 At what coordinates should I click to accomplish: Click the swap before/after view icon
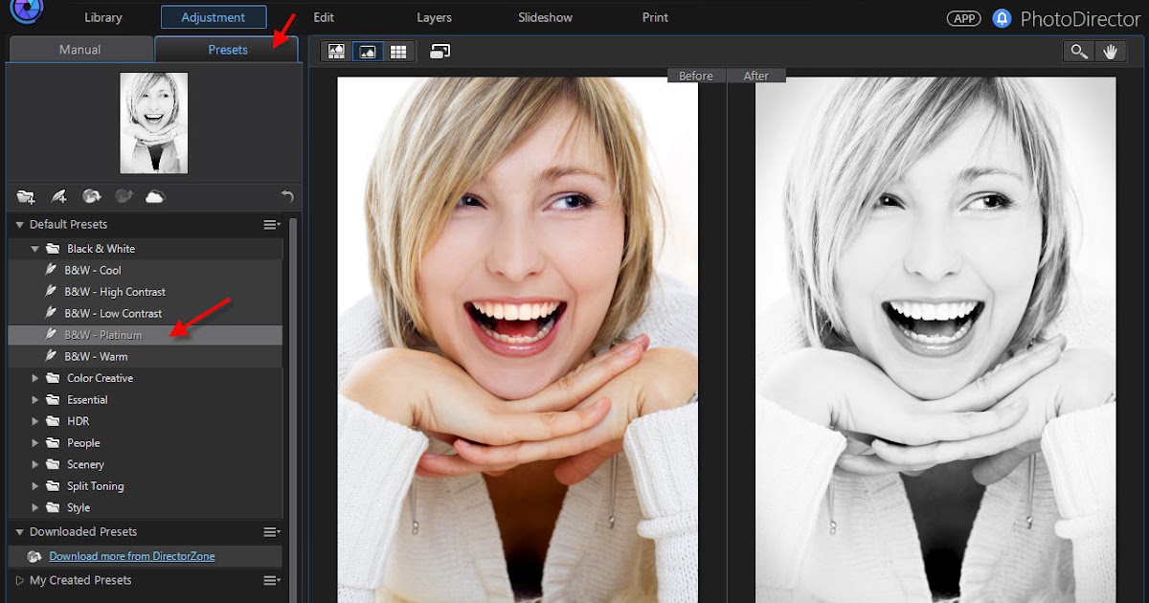(439, 51)
